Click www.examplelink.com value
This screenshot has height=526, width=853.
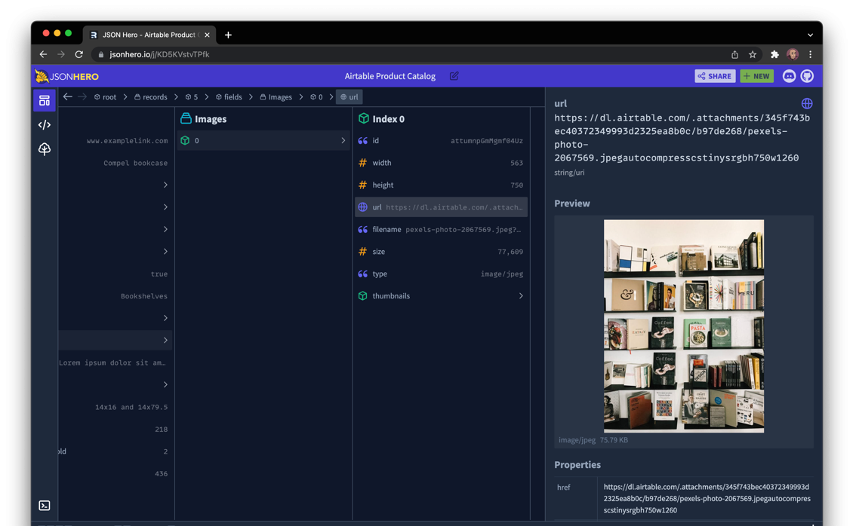[127, 141]
